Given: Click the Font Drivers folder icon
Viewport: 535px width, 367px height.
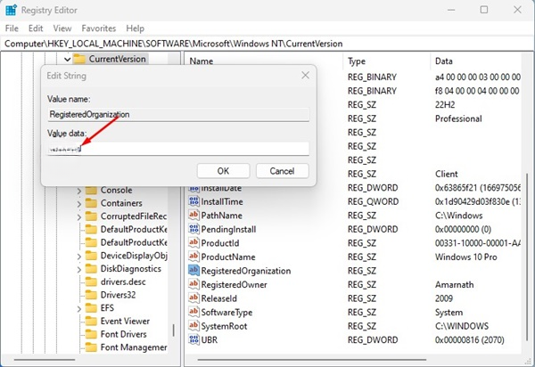Looking at the screenshot, I should [x=91, y=334].
